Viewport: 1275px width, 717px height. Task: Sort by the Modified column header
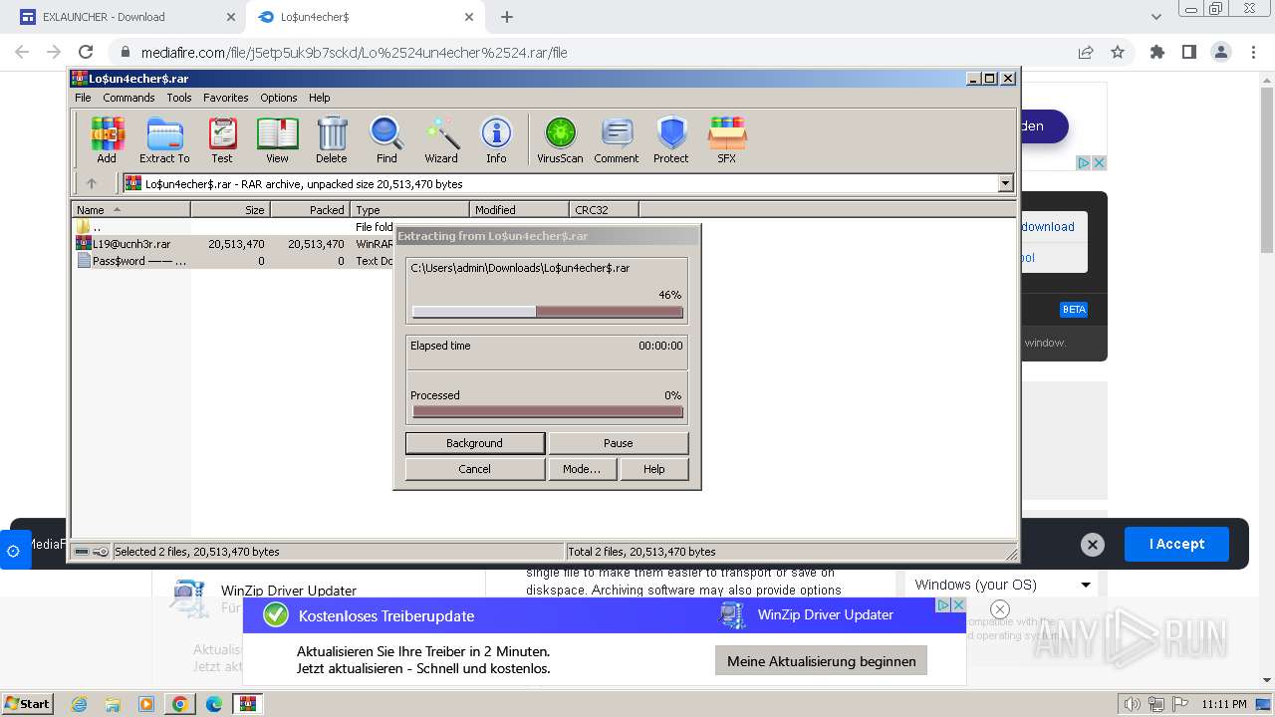pos(519,209)
